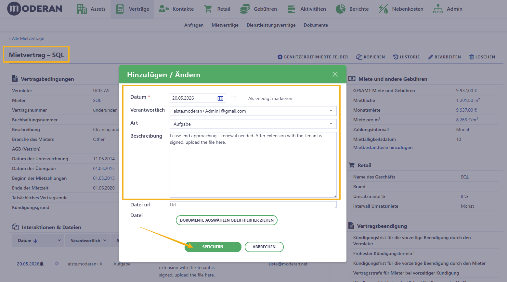
Task: Click Kopieren action
Action: 370,57
